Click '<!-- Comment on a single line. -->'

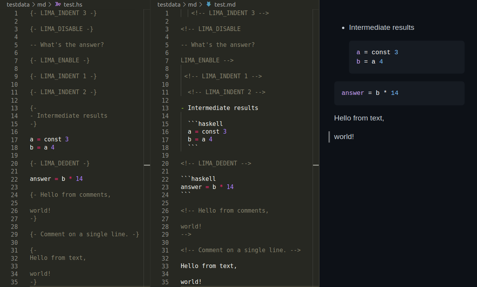(x=240, y=250)
